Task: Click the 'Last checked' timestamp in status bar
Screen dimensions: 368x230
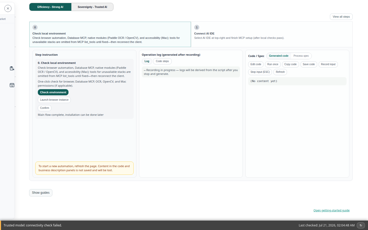Action: point(327,225)
